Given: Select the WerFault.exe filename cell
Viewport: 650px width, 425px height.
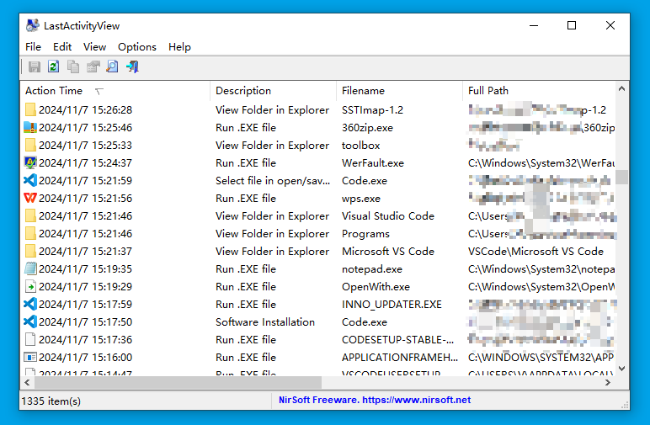Looking at the screenshot, I should click(x=373, y=163).
